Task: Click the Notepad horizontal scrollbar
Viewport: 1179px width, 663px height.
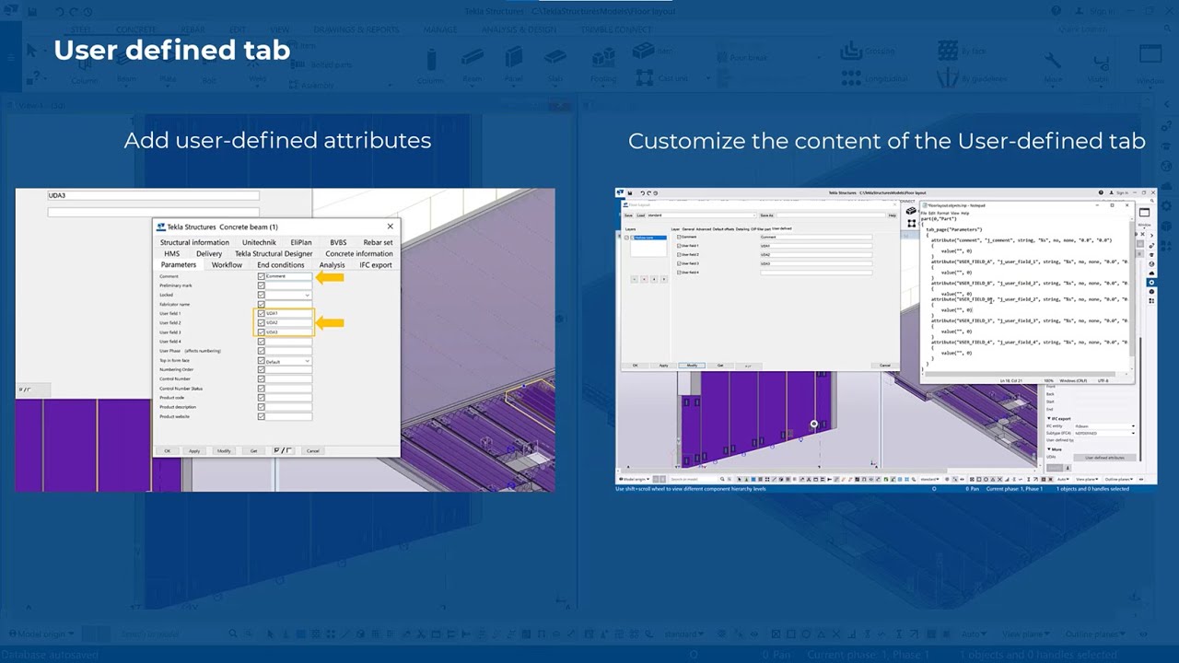Action: 1022,374
